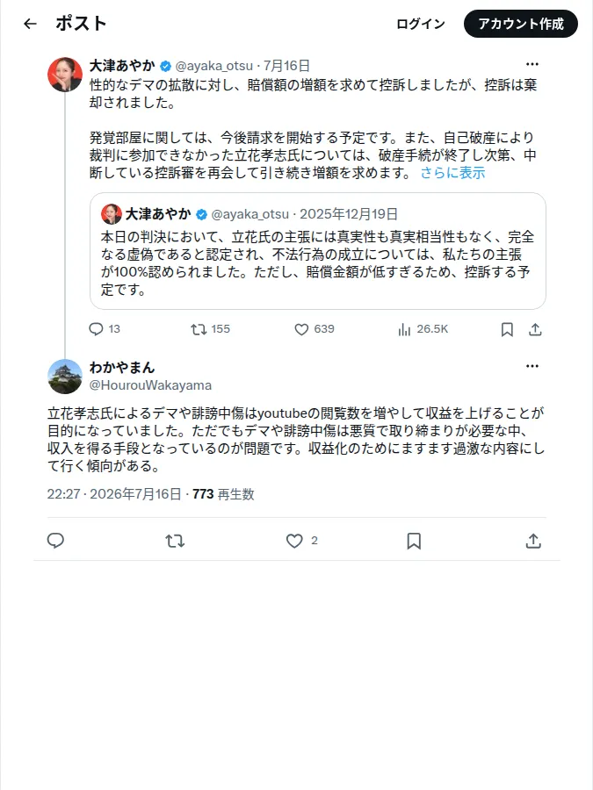Open 大津あやか's profile avatar
The image size is (593, 790).
[65, 75]
